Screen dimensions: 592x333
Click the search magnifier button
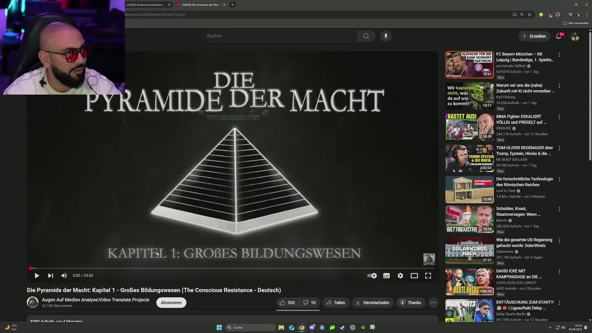coord(366,36)
